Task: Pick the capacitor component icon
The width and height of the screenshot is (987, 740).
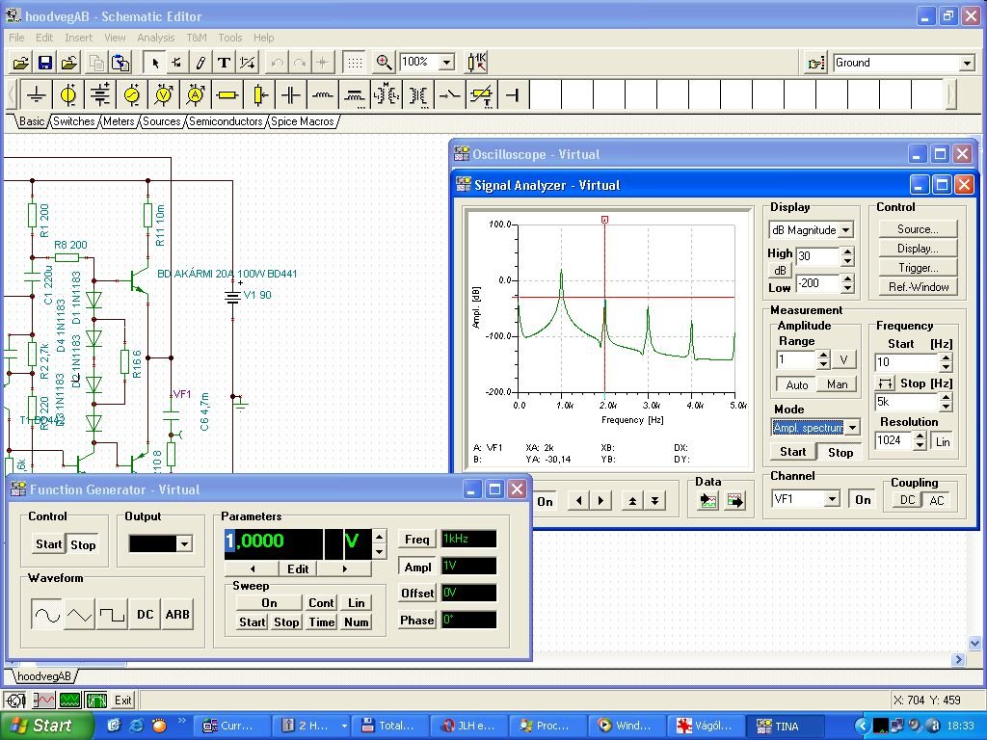Action: pos(290,94)
